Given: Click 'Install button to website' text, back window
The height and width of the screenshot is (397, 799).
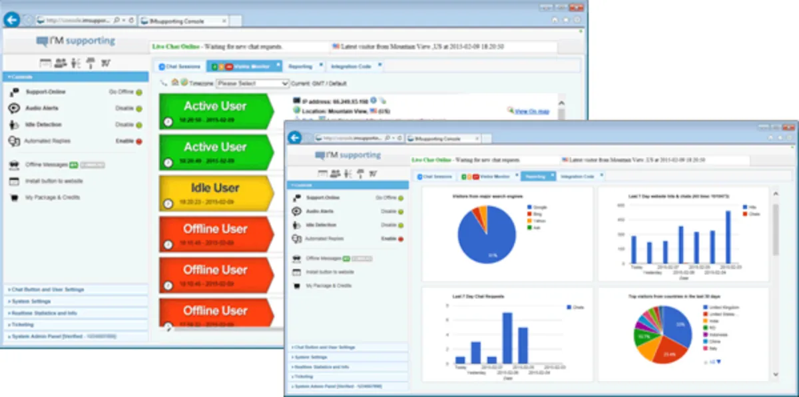Looking at the screenshot, I should point(55,181).
